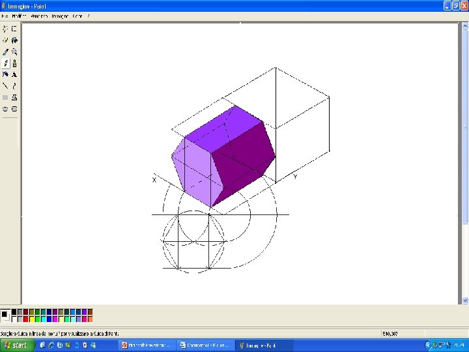Image resolution: width=469 pixels, height=352 pixels.
Task: Restore down the Paint window
Action: click(456, 6)
